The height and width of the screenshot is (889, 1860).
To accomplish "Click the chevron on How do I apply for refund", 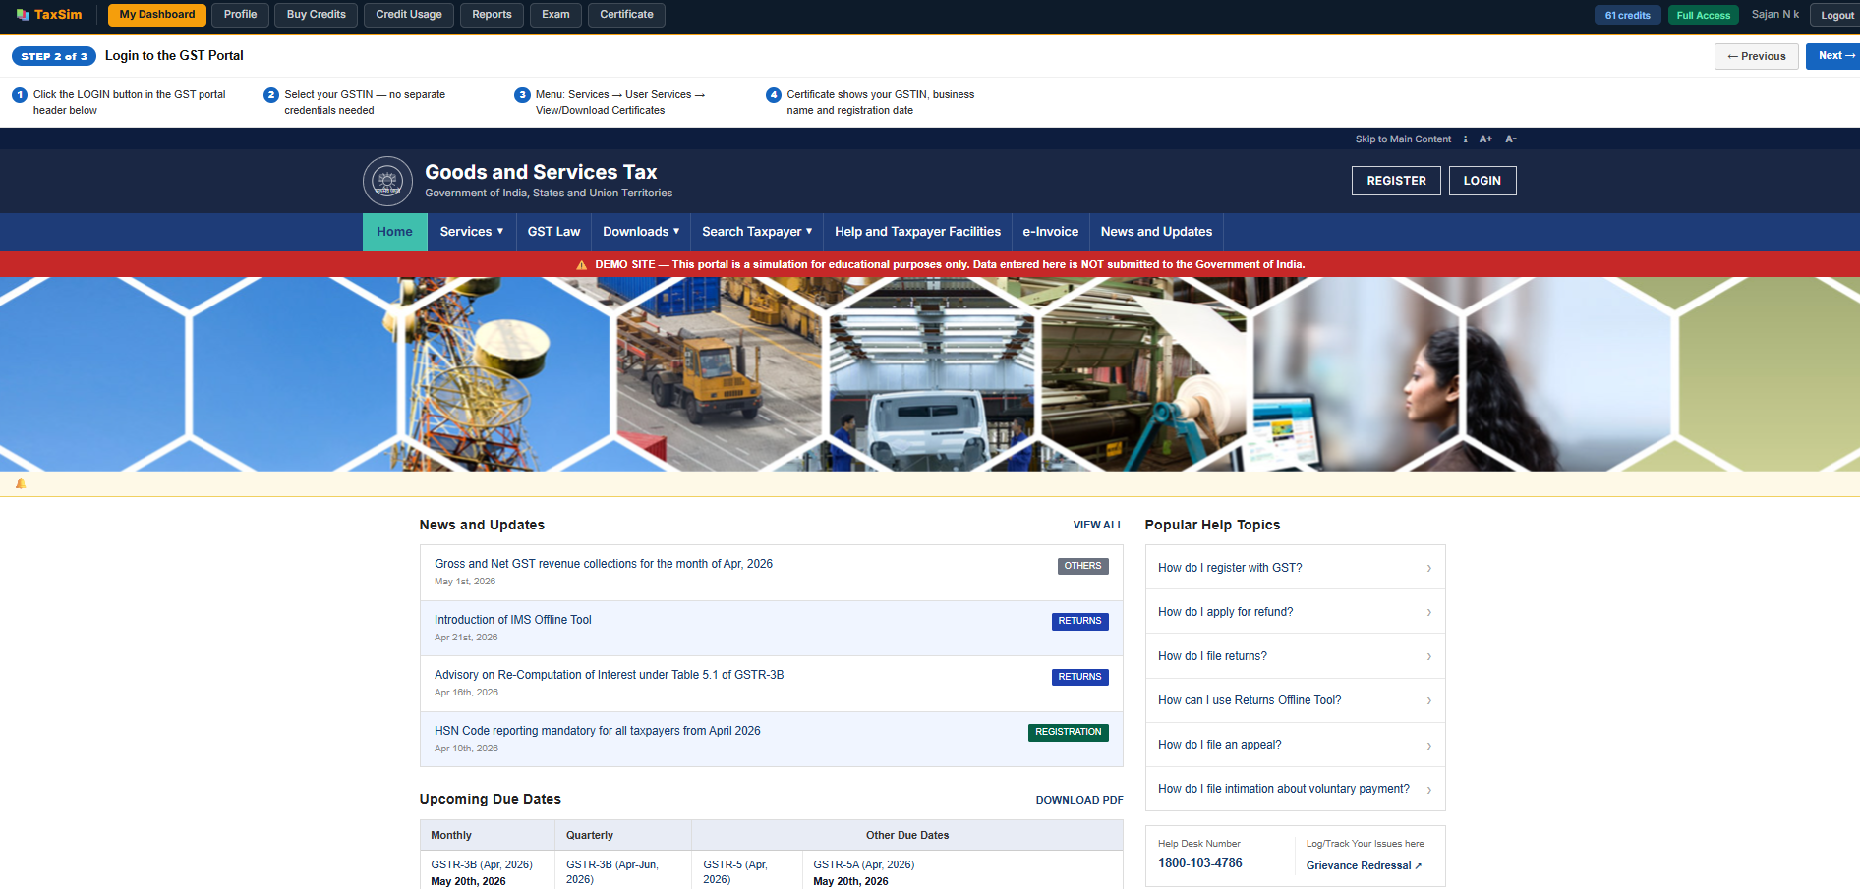I will (x=1428, y=612).
